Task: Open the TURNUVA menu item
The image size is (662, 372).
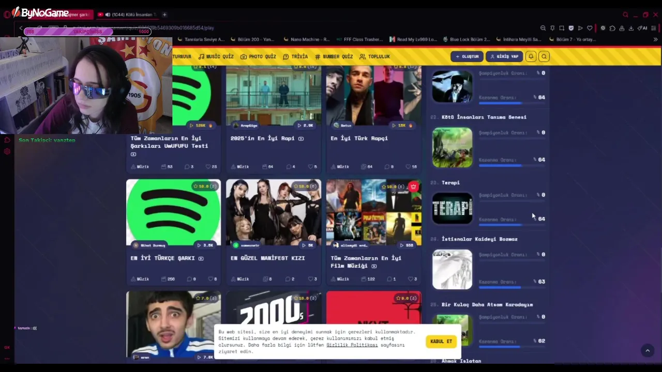Action: click(x=182, y=56)
